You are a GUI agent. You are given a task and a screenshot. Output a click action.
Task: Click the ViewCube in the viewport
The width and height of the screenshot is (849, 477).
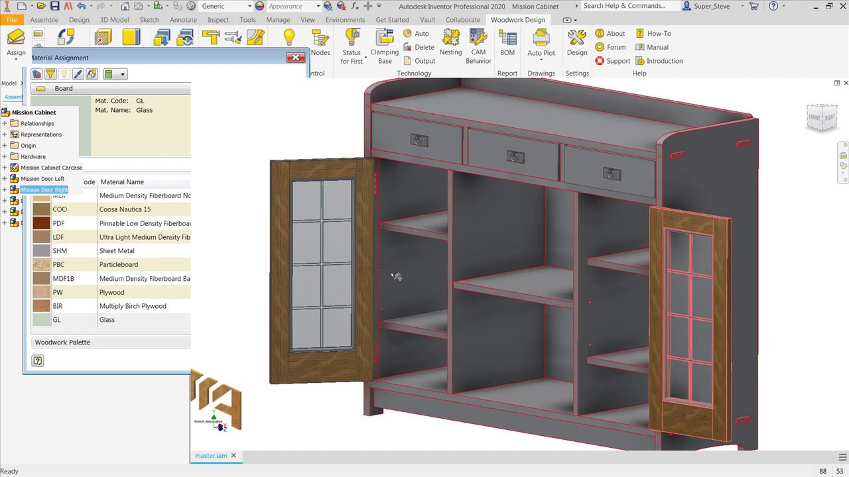pyautogui.click(x=822, y=117)
